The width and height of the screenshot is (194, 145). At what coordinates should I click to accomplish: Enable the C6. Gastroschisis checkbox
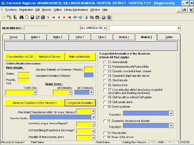tap(105, 85)
